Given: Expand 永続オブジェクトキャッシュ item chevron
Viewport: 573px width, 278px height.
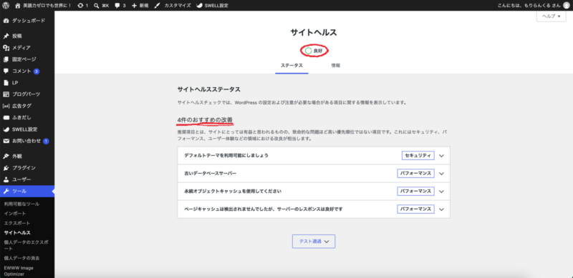Looking at the screenshot, I should coord(441,192).
